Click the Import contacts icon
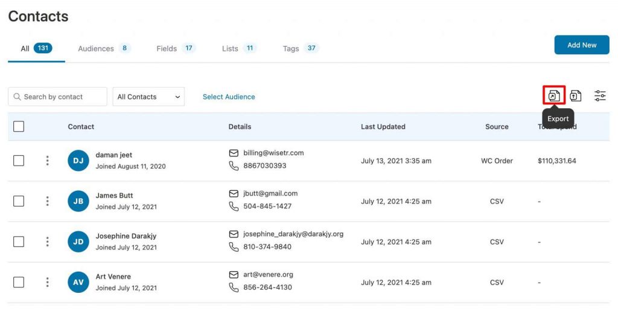Screen dimensions: 618x311 pos(575,95)
